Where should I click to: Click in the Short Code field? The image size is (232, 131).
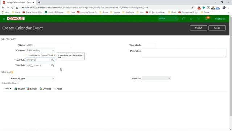click(x=149, y=45)
